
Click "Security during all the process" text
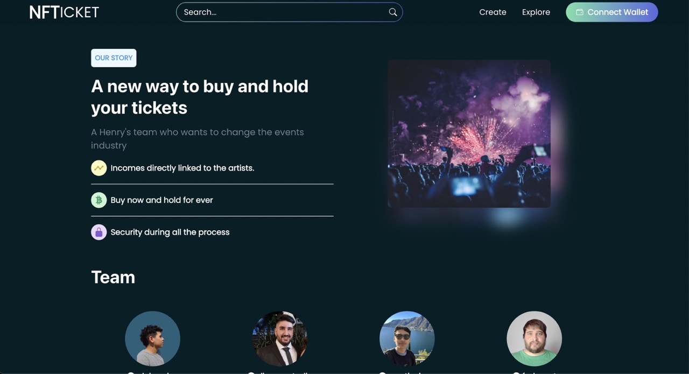pos(170,232)
